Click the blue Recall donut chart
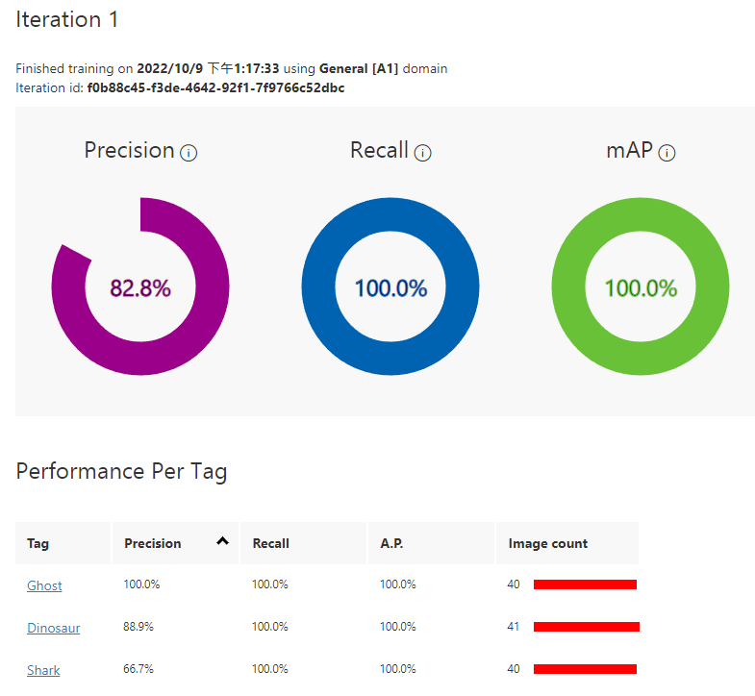Image resolution: width=755 pixels, height=696 pixels. click(x=390, y=286)
